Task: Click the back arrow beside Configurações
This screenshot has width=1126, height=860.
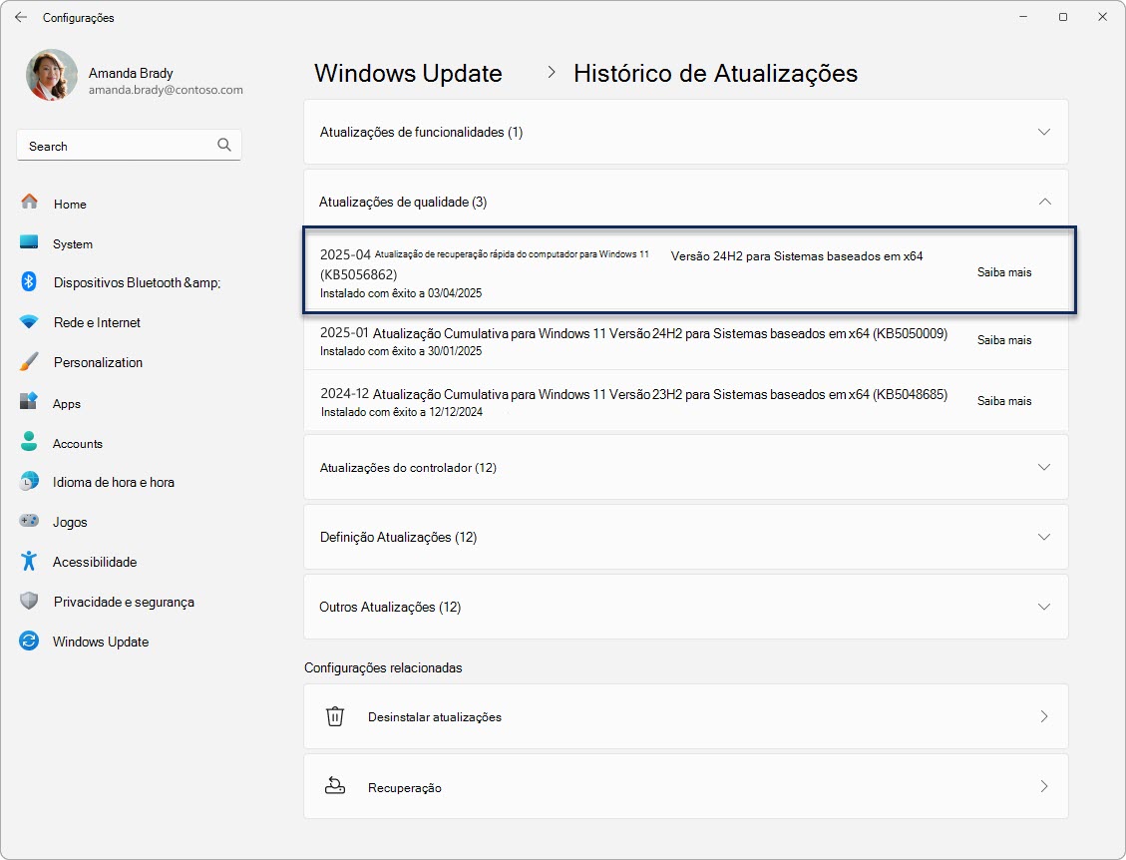Action: (20, 17)
